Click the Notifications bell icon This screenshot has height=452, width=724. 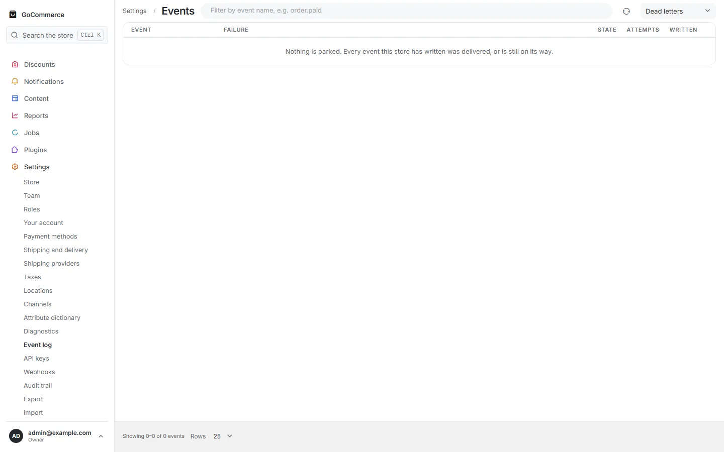pos(15,81)
